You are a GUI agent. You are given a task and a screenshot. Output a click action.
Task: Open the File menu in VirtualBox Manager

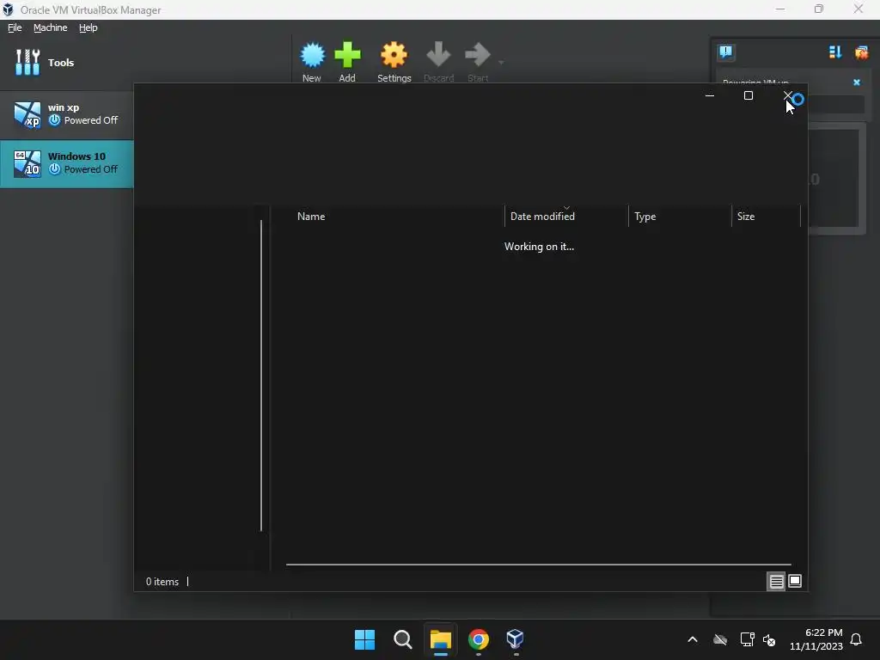click(15, 27)
